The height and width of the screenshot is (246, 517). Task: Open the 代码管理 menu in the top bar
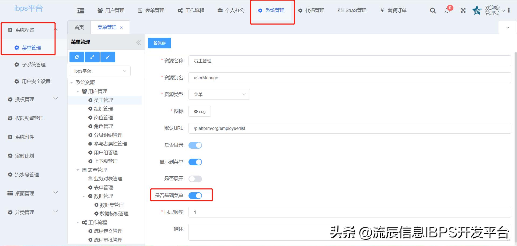311,10
